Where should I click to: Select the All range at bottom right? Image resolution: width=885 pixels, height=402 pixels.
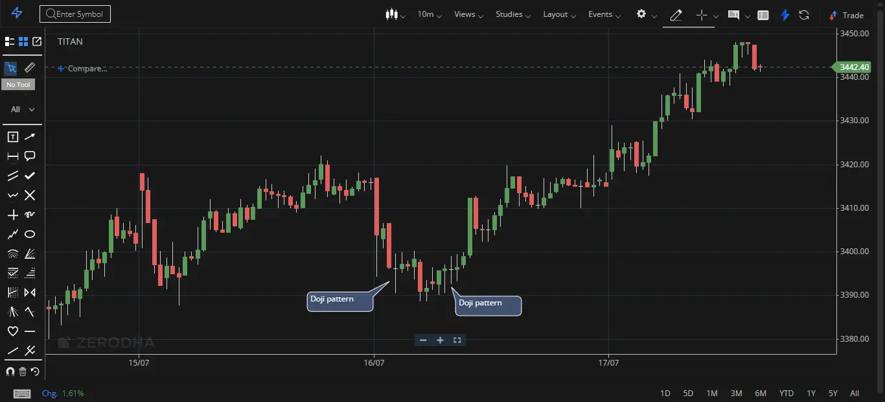coord(855,394)
